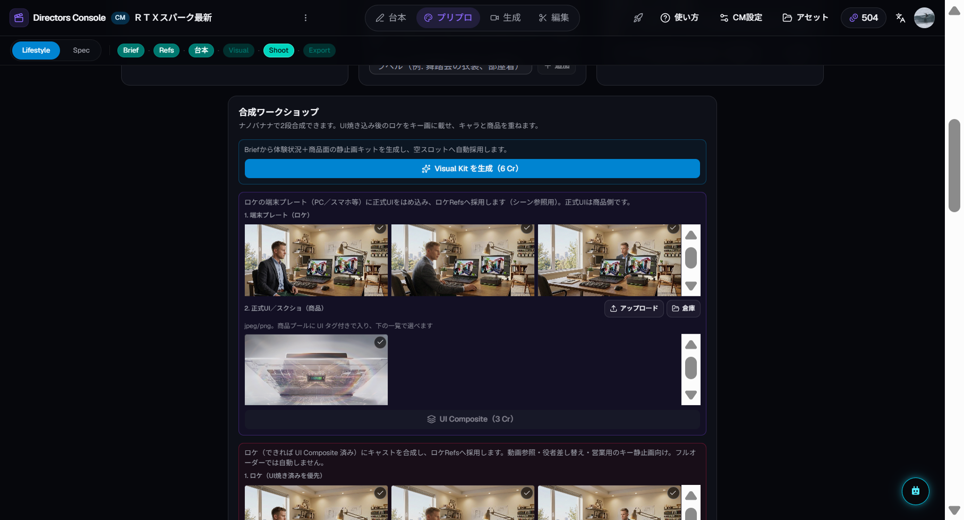This screenshot has width=964, height=520.
Task: Switch to the 台本 top tab
Action: (x=390, y=18)
